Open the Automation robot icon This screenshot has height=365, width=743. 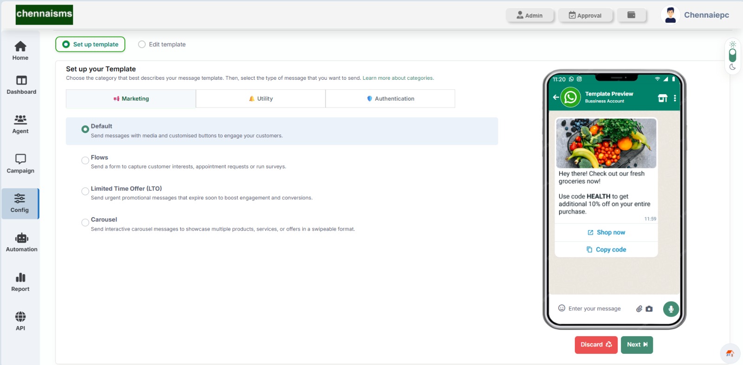21,243
